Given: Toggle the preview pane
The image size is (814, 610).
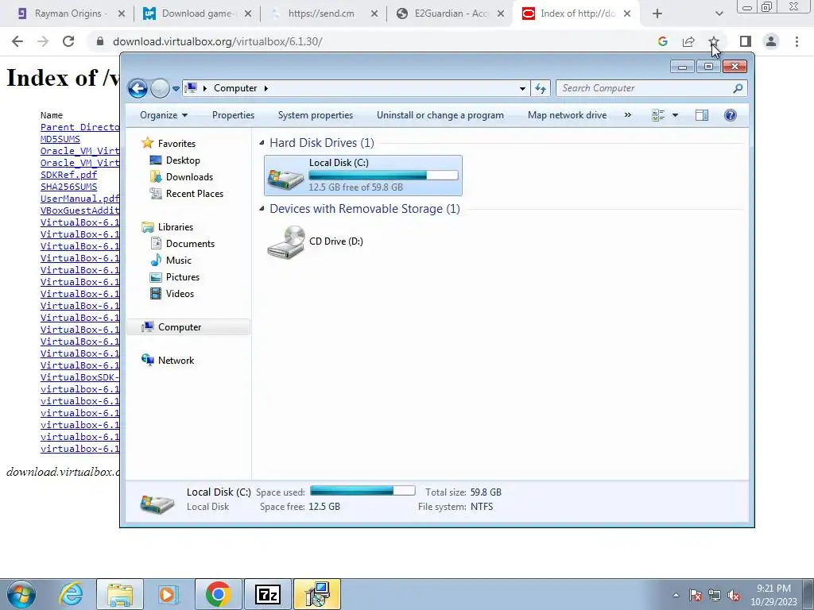Looking at the screenshot, I should tap(701, 115).
